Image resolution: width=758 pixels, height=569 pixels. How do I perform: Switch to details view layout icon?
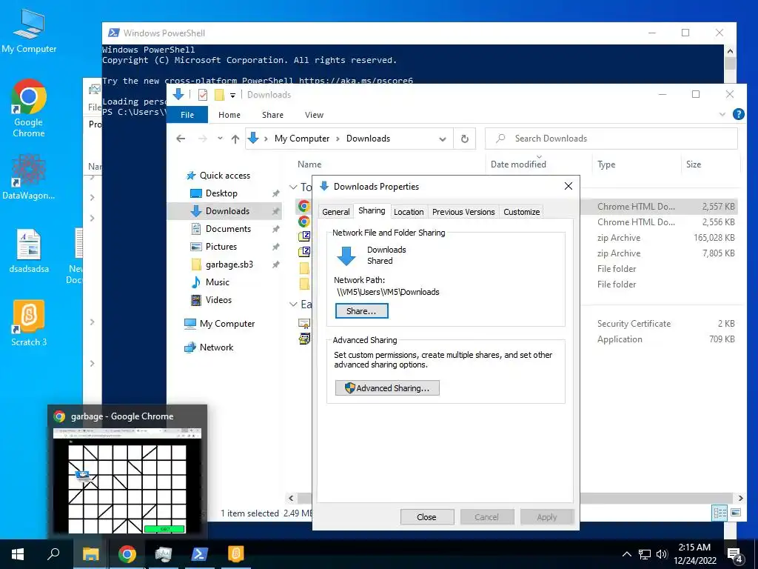pos(720,513)
